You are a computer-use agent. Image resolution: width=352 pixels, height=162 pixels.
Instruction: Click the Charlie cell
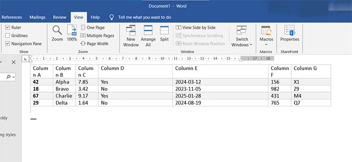[x=64, y=96]
